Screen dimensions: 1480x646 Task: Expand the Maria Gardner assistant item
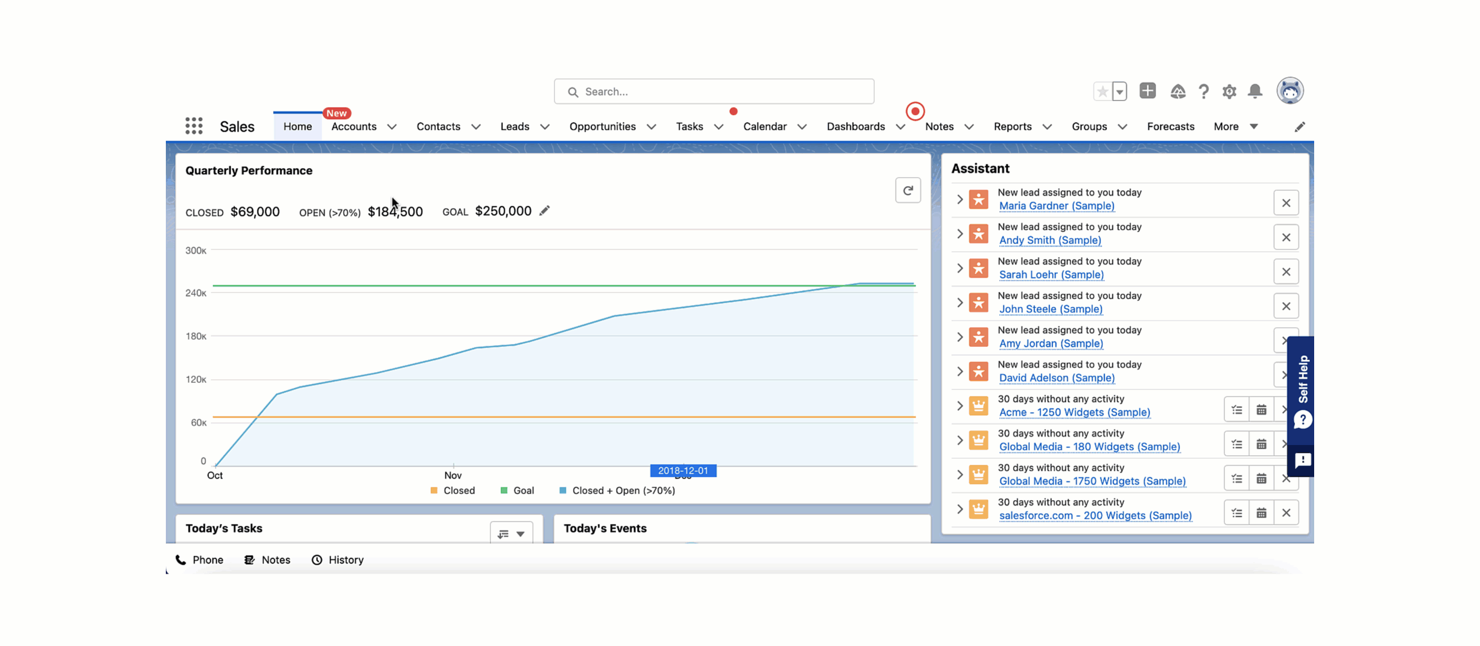point(959,199)
